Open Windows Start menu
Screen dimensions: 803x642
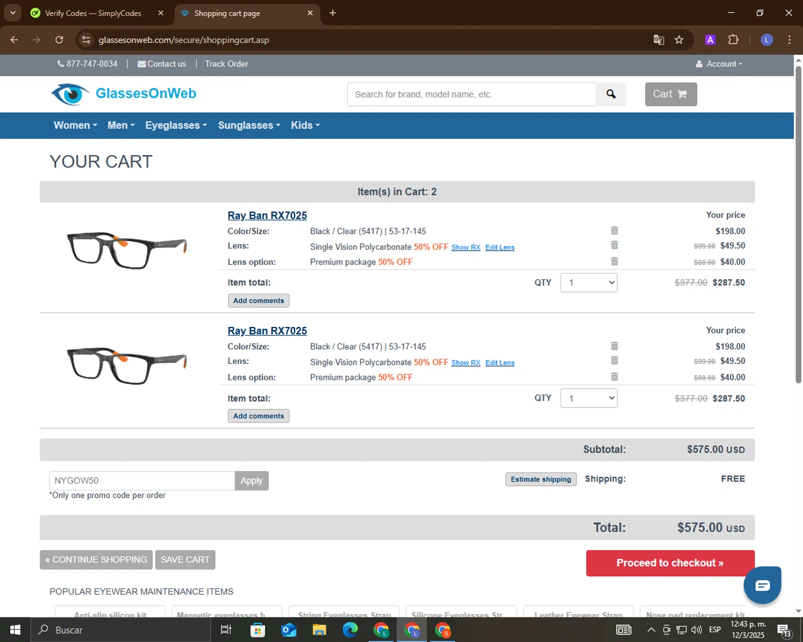[15, 630]
